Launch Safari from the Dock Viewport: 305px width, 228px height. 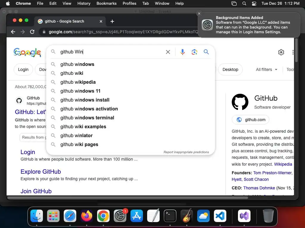coord(70,216)
